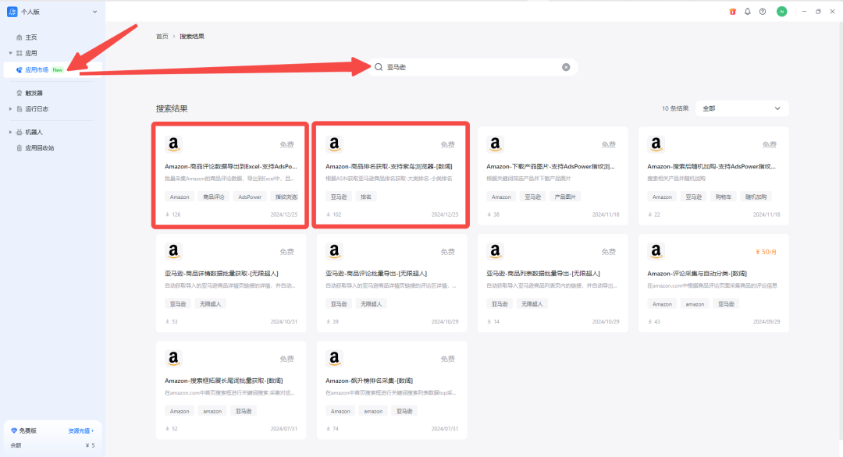
Task: Click Amazon logo on 商品评论数据导出到Excel card
Action: [173, 144]
